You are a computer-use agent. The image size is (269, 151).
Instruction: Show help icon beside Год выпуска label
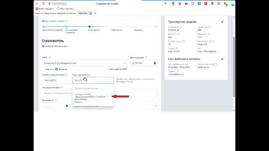coord(210,27)
